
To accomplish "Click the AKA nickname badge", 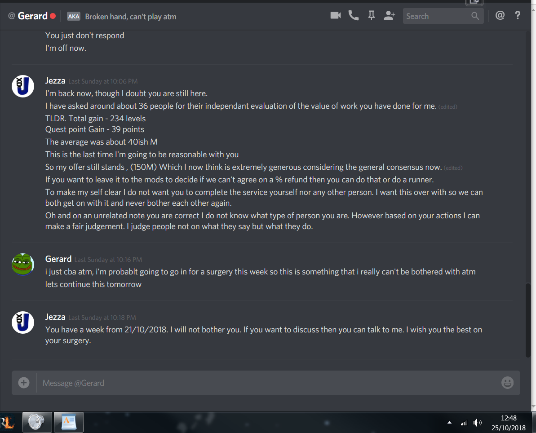I will coord(74,17).
